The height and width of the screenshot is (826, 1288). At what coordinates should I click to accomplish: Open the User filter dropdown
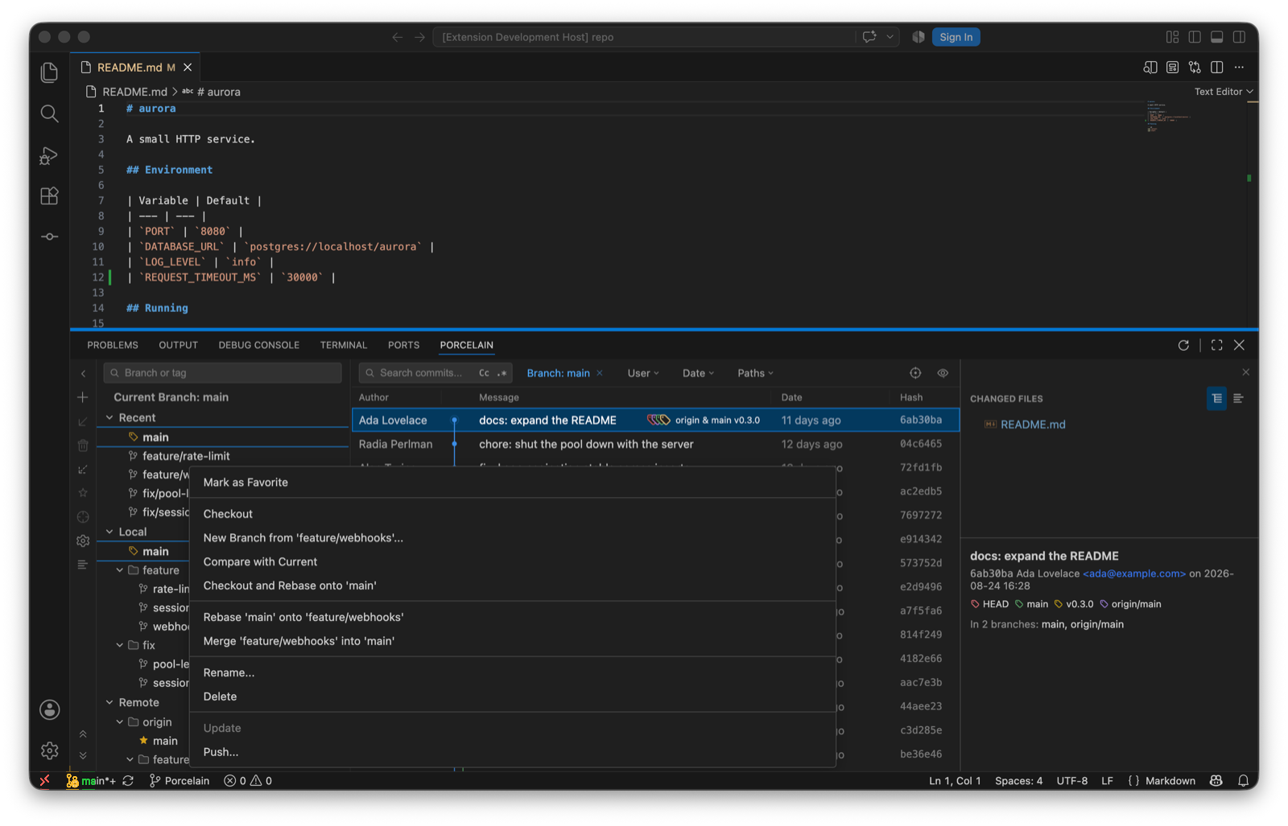tap(643, 373)
